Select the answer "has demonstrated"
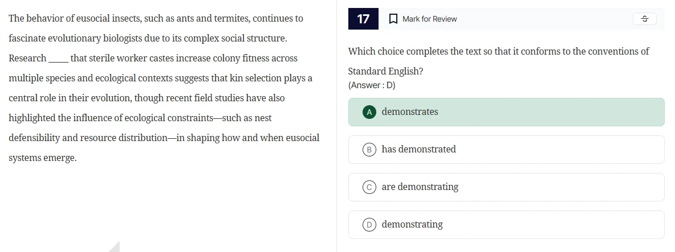 (x=418, y=149)
